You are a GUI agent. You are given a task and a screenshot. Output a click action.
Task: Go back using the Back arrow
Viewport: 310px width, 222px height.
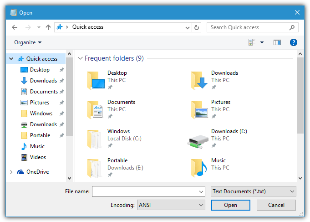click(x=15, y=27)
